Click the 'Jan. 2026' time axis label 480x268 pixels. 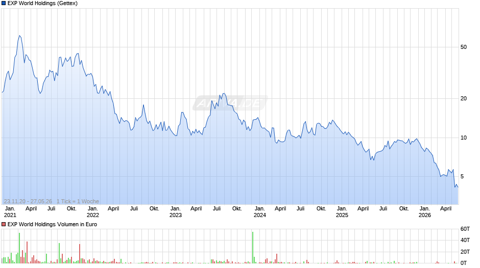coord(424,212)
